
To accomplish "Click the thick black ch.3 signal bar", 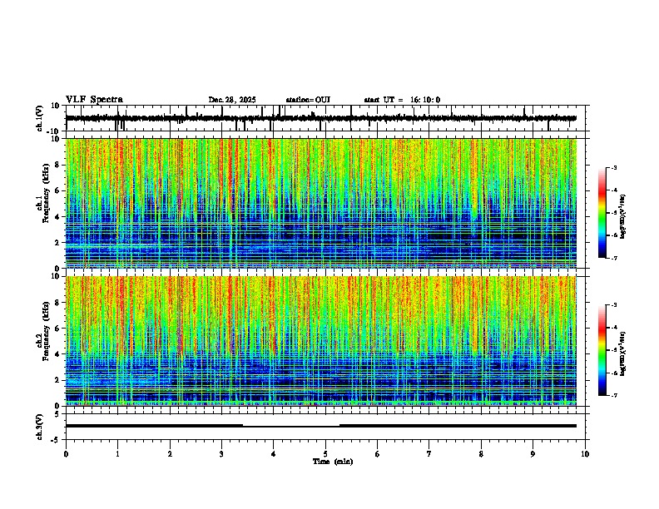I will point(321,426).
